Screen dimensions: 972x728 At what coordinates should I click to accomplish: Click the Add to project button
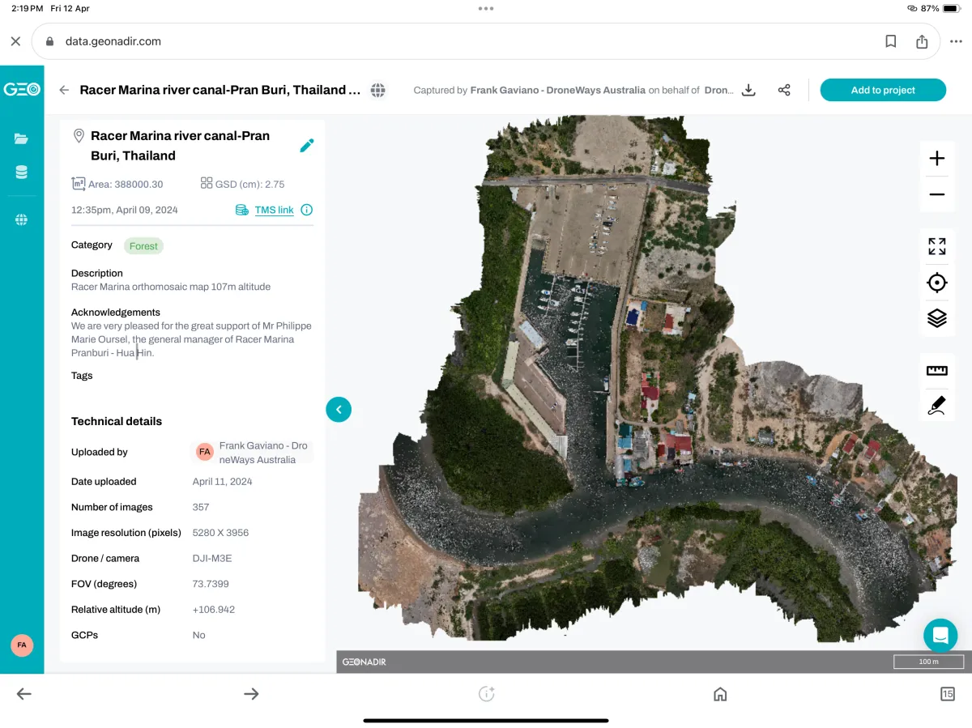(x=882, y=90)
